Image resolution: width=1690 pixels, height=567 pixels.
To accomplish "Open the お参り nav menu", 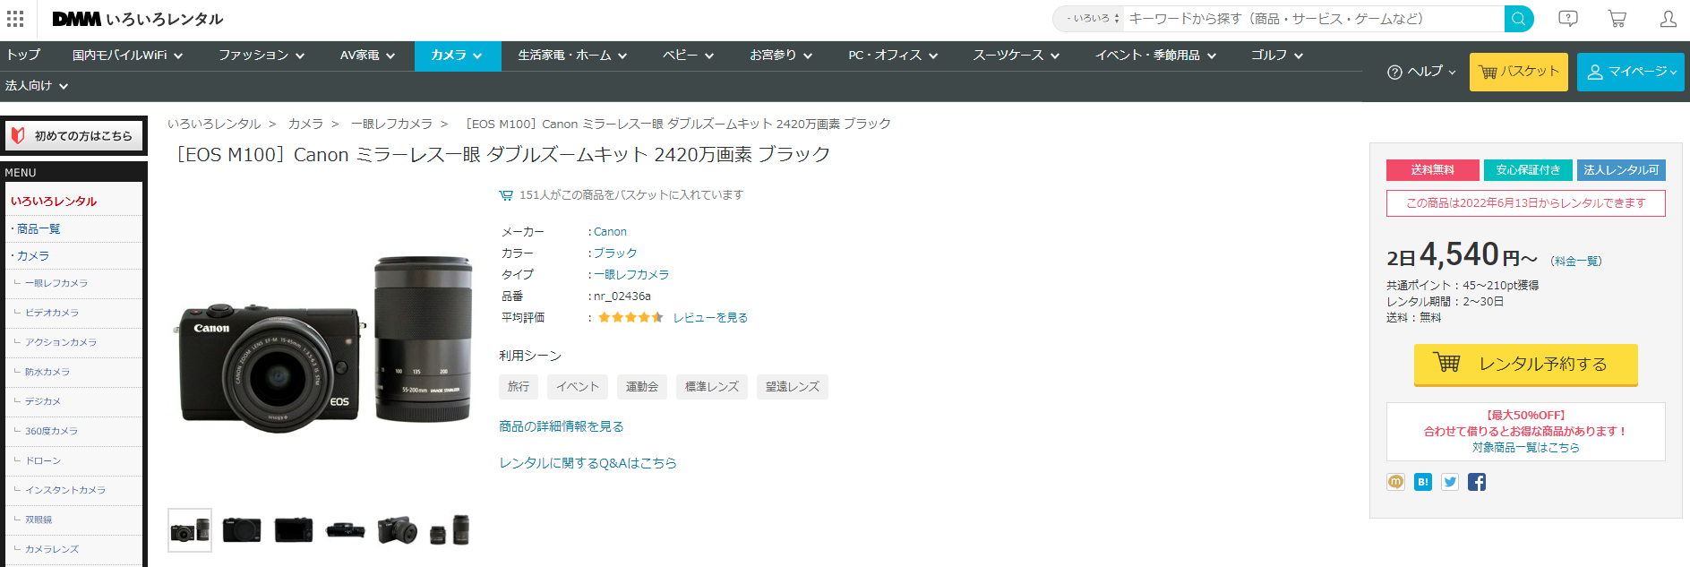I will tap(781, 56).
